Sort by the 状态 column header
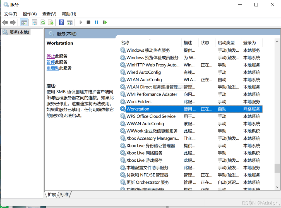 (207, 42)
